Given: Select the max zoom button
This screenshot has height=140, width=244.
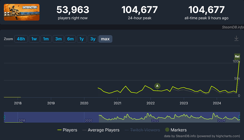Looking at the screenshot, I should click(105, 39).
